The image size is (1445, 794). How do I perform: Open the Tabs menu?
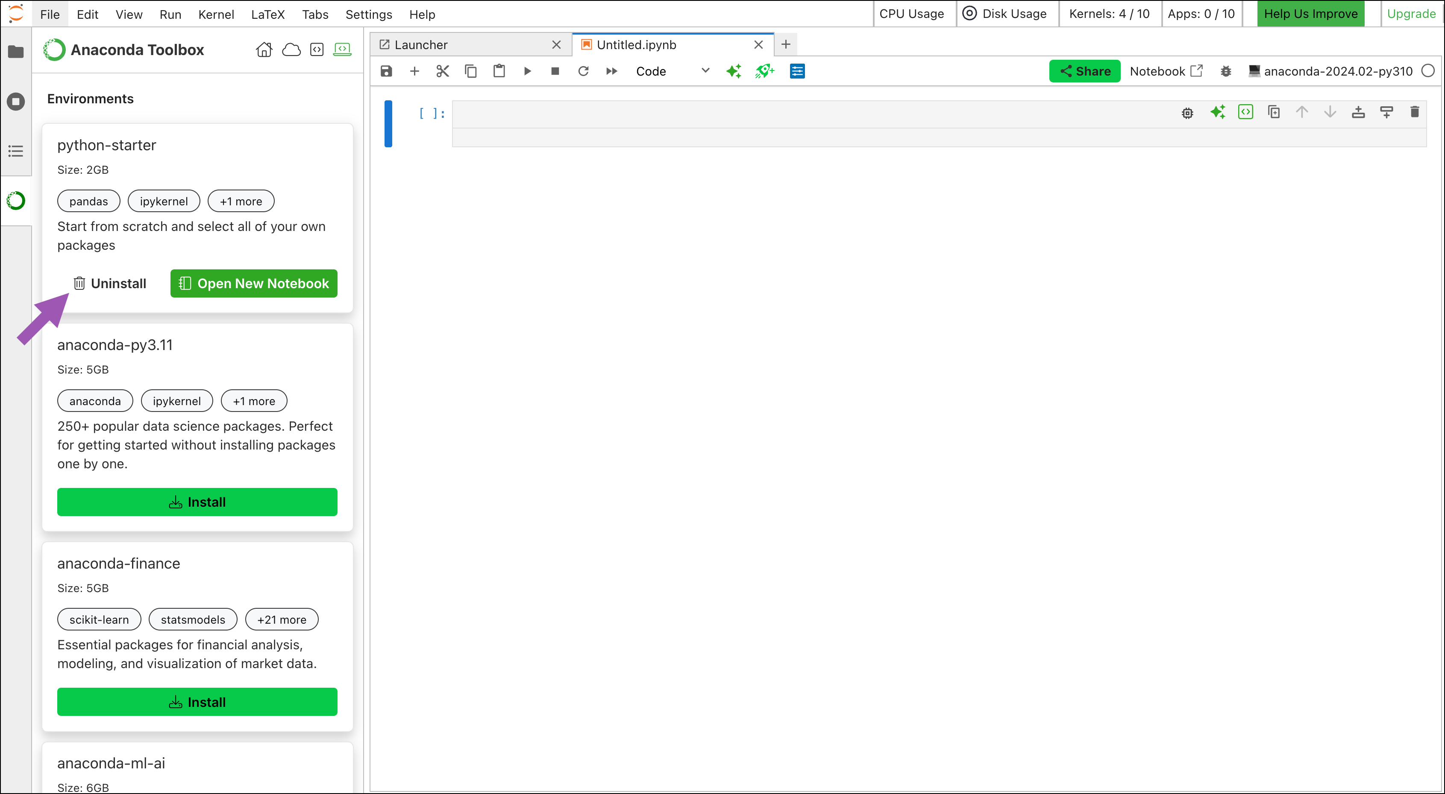315,14
